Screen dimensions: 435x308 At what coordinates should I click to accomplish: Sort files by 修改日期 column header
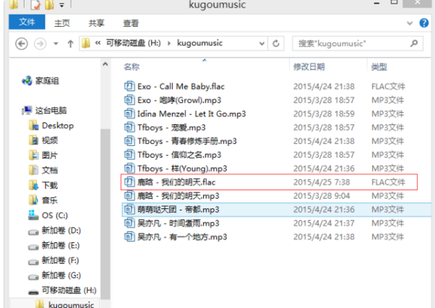(309, 67)
